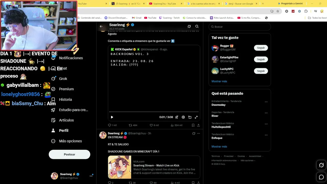
Task: Expand more options for Huitzilopochtli trend
Action: (x=266, y=124)
